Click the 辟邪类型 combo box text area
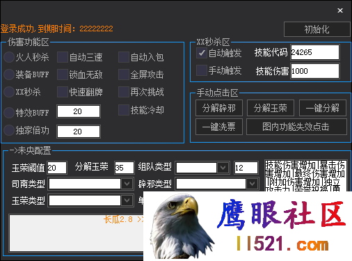Image resolution: width=352 pixels, height=261 pixels. pos(211,184)
